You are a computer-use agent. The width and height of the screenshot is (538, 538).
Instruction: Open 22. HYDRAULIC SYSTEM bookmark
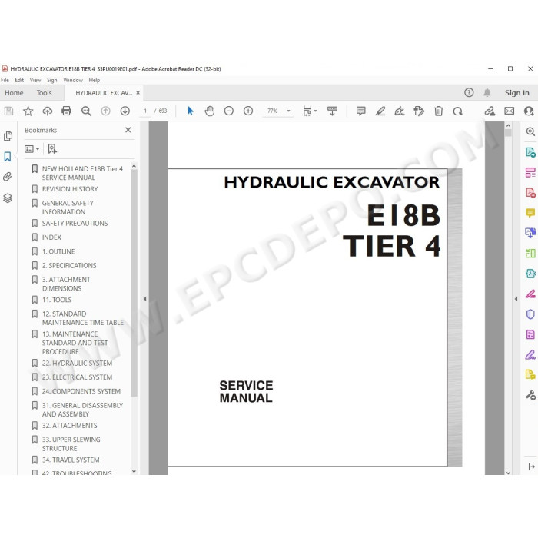[77, 363]
